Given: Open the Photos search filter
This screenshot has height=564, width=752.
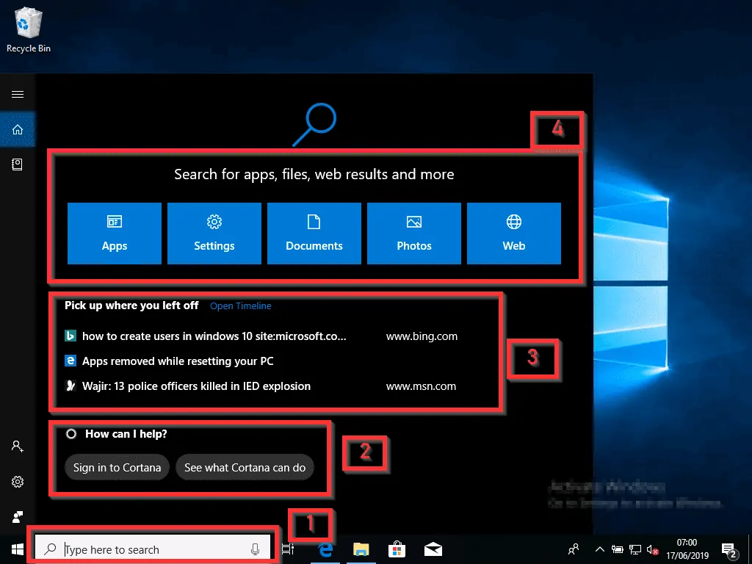Looking at the screenshot, I should pyautogui.click(x=413, y=233).
